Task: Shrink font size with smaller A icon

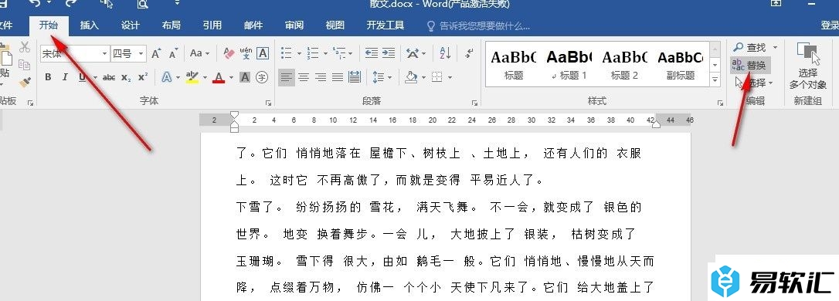Action: click(173, 53)
